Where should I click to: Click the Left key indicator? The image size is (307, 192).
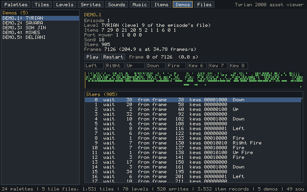(94, 66)
